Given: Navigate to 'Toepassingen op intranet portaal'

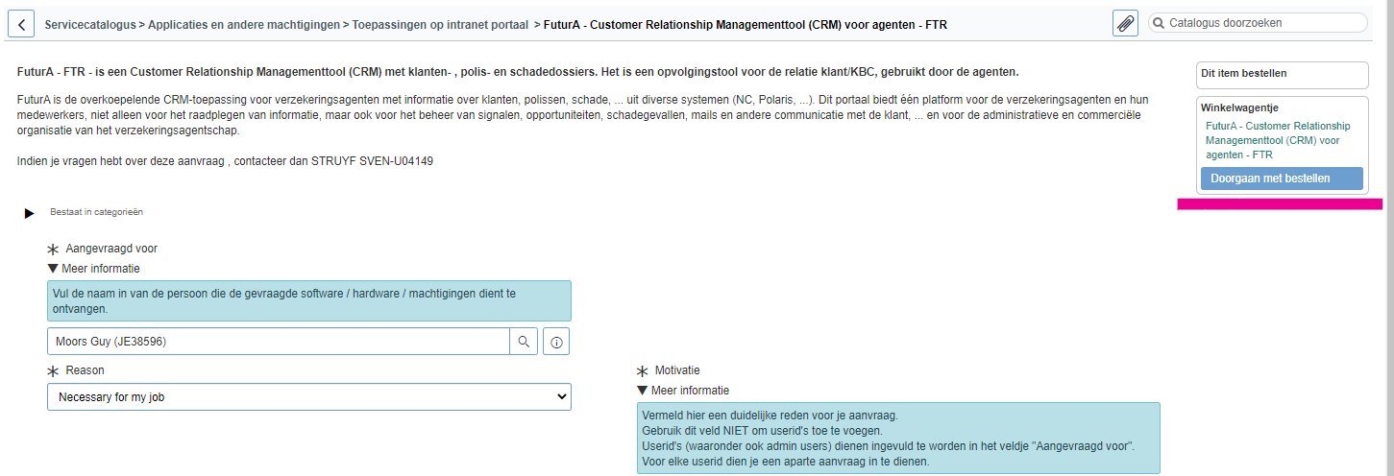Looking at the screenshot, I should pos(440,24).
